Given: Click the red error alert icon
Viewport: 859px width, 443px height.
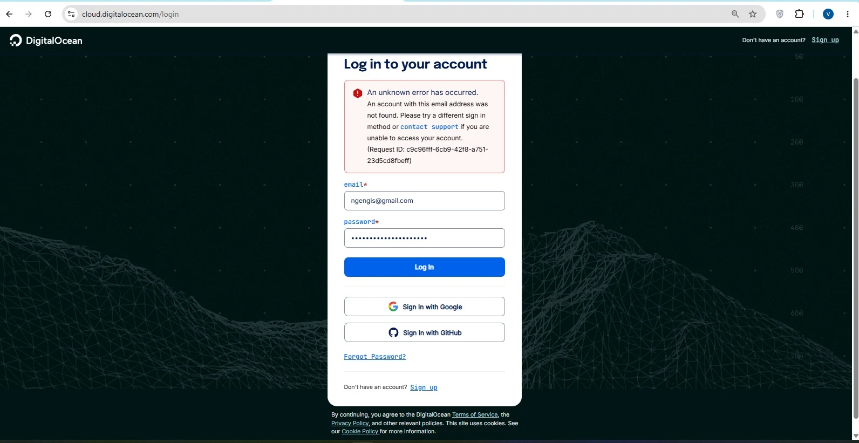Looking at the screenshot, I should coord(357,93).
